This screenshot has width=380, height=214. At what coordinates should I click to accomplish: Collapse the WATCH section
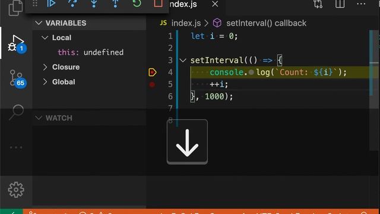click(x=39, y=118)
